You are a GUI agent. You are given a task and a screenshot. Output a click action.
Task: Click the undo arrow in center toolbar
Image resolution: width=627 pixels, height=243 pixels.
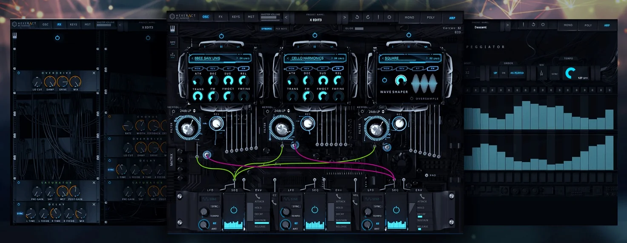click(356, 17)
